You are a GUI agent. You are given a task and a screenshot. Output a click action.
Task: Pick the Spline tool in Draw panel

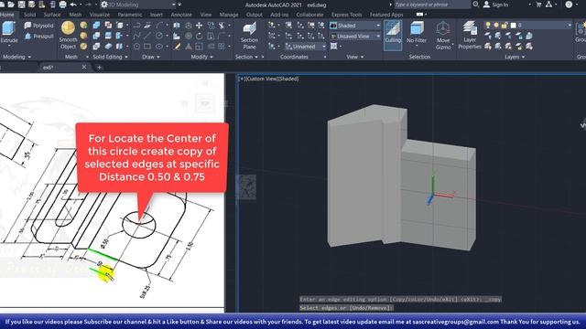click(136, 36)
